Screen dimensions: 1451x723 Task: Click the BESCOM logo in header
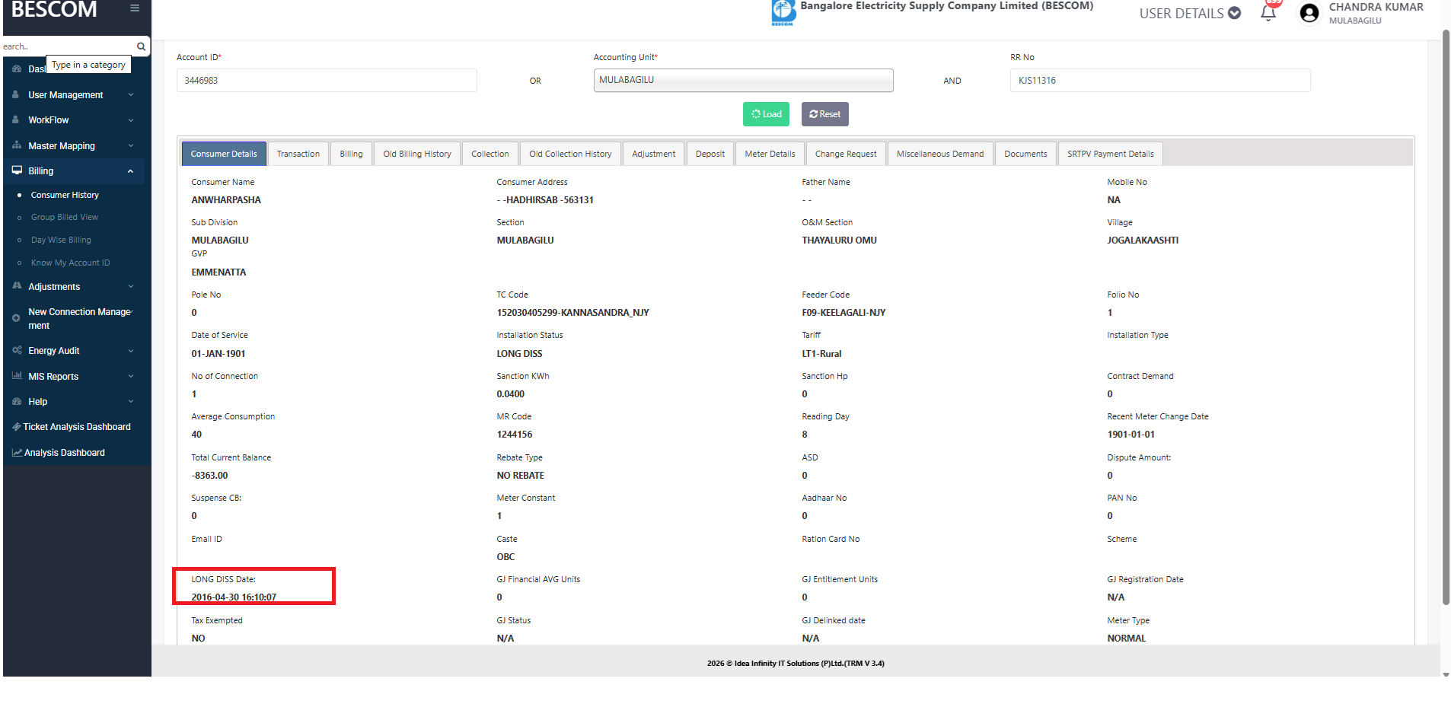tap(783, 12)
